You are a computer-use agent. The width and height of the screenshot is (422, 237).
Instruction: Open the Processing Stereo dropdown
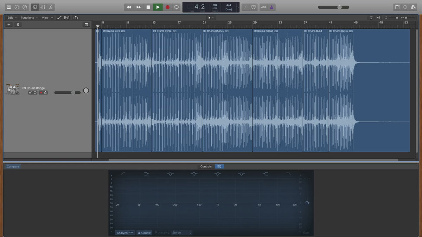point(181,233)
